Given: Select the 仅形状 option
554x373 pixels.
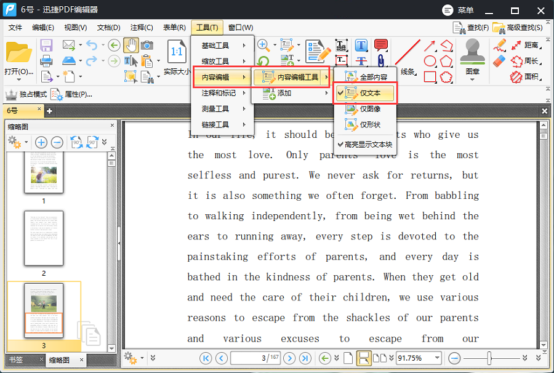Looking at the screenshot, I should click(x=365, y=125).
